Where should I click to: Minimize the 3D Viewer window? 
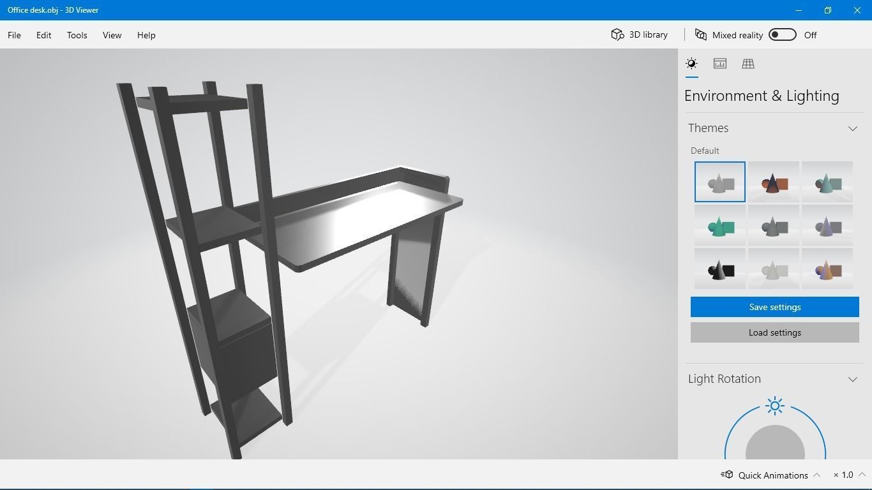(799, 10)
